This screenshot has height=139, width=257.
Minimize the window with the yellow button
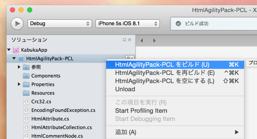21,10
